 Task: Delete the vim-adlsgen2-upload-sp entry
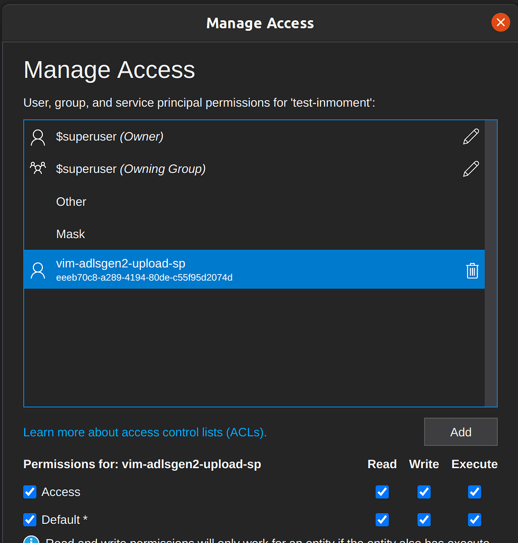[x=472, y=270]
